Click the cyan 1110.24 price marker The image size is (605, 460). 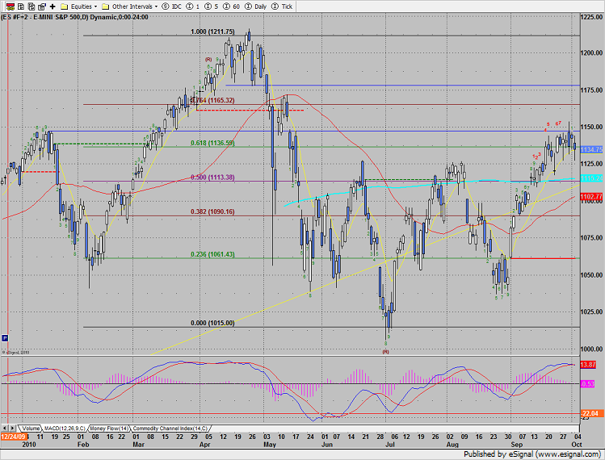(591, 178)
